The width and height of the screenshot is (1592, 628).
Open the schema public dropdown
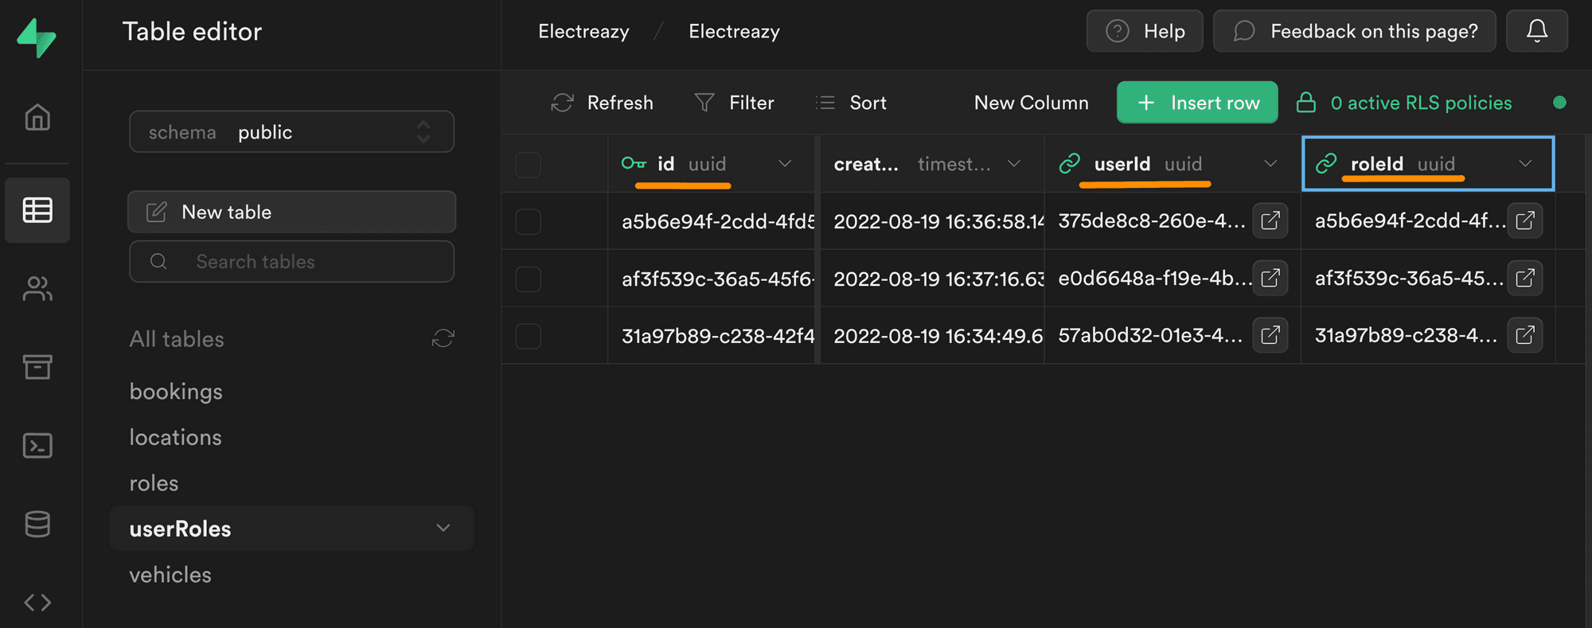(291, 131)
